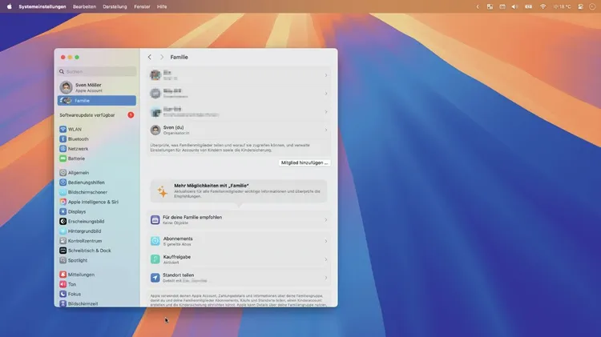Open Spotlight settings in the sidebar
Screen dimensions: 601x337
97,260
